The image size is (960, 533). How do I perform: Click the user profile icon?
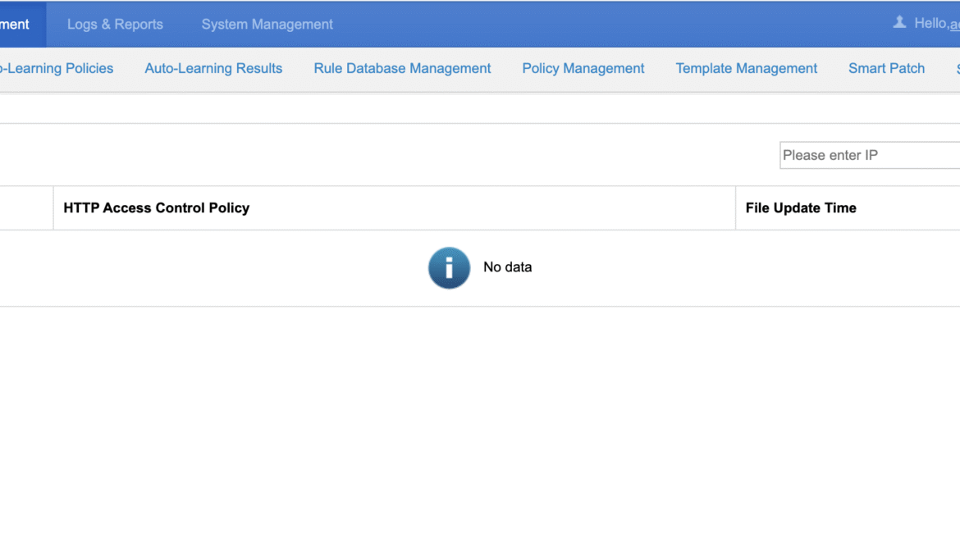click(x=900, y=23)
